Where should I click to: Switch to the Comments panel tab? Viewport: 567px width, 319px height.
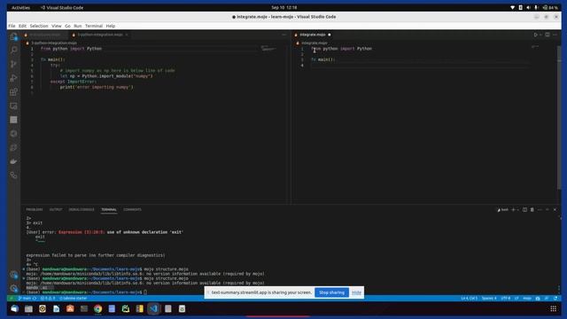[132, 210]
